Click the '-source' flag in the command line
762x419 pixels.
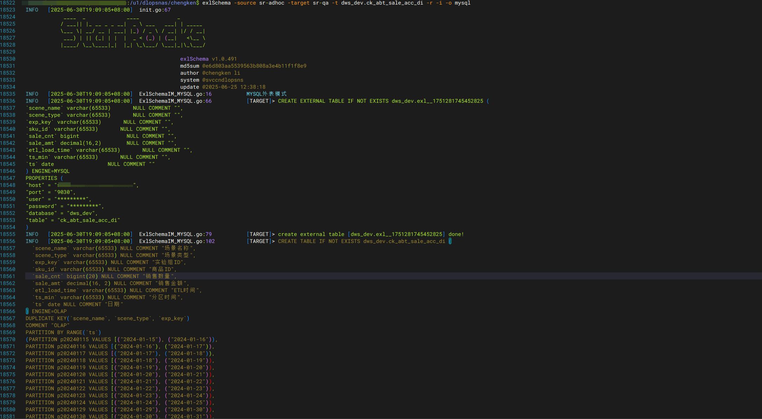click(245, 3)
